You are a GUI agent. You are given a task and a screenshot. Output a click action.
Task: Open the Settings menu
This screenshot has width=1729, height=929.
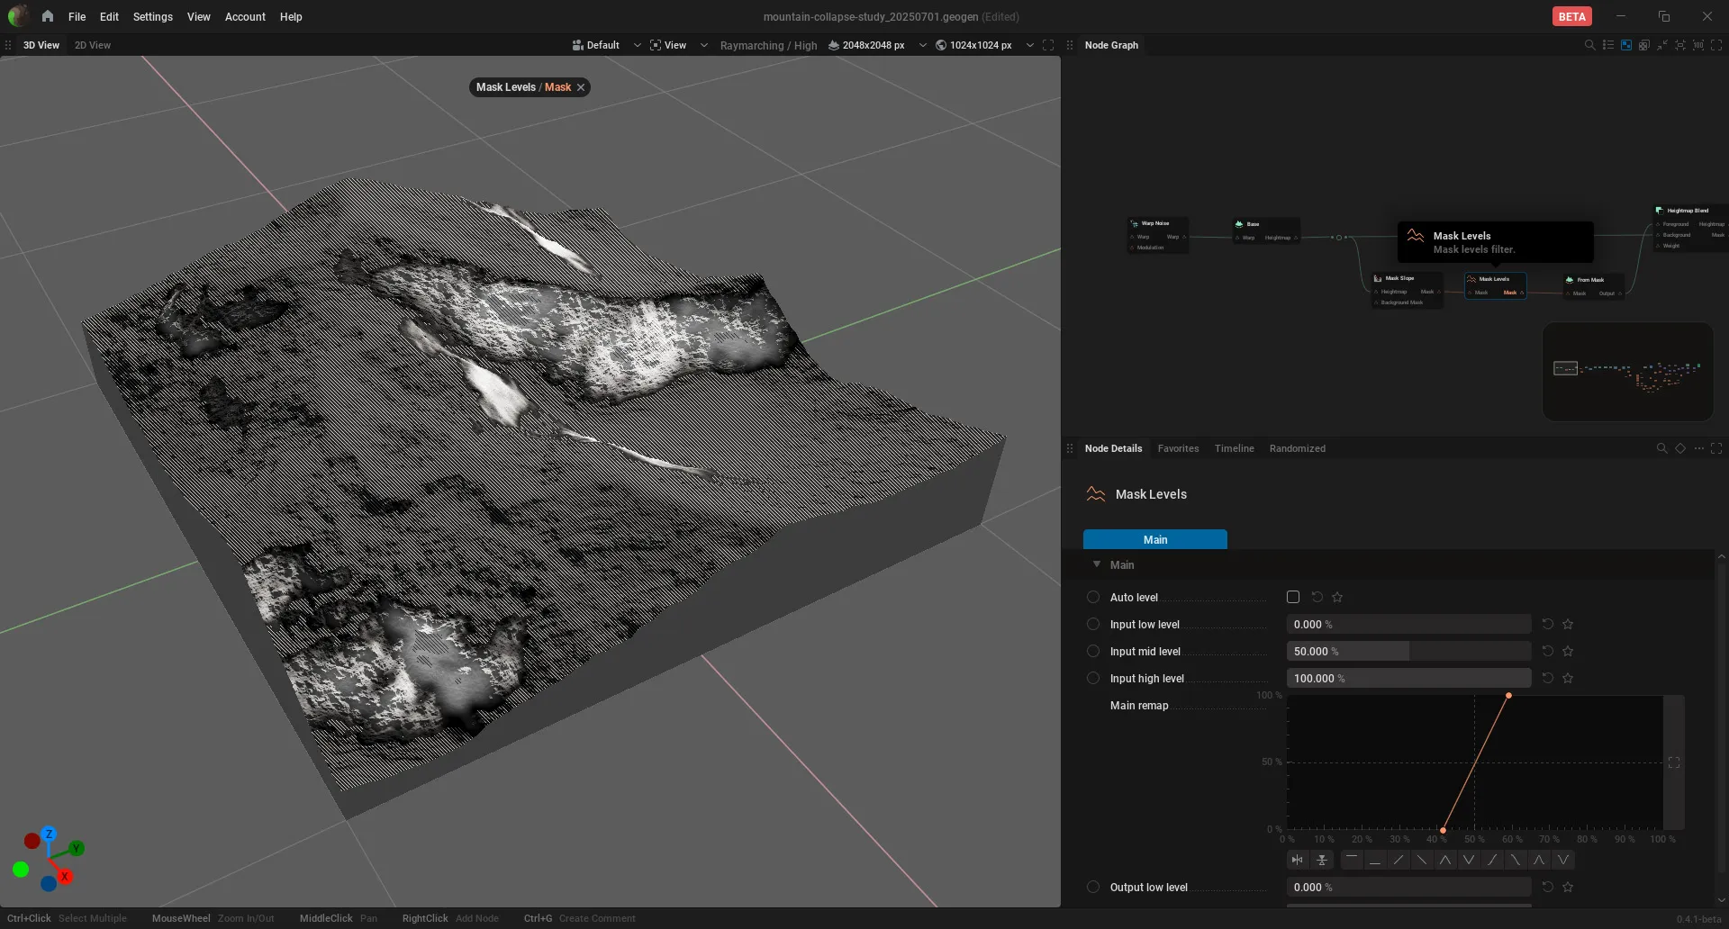[x=152, y=16]
